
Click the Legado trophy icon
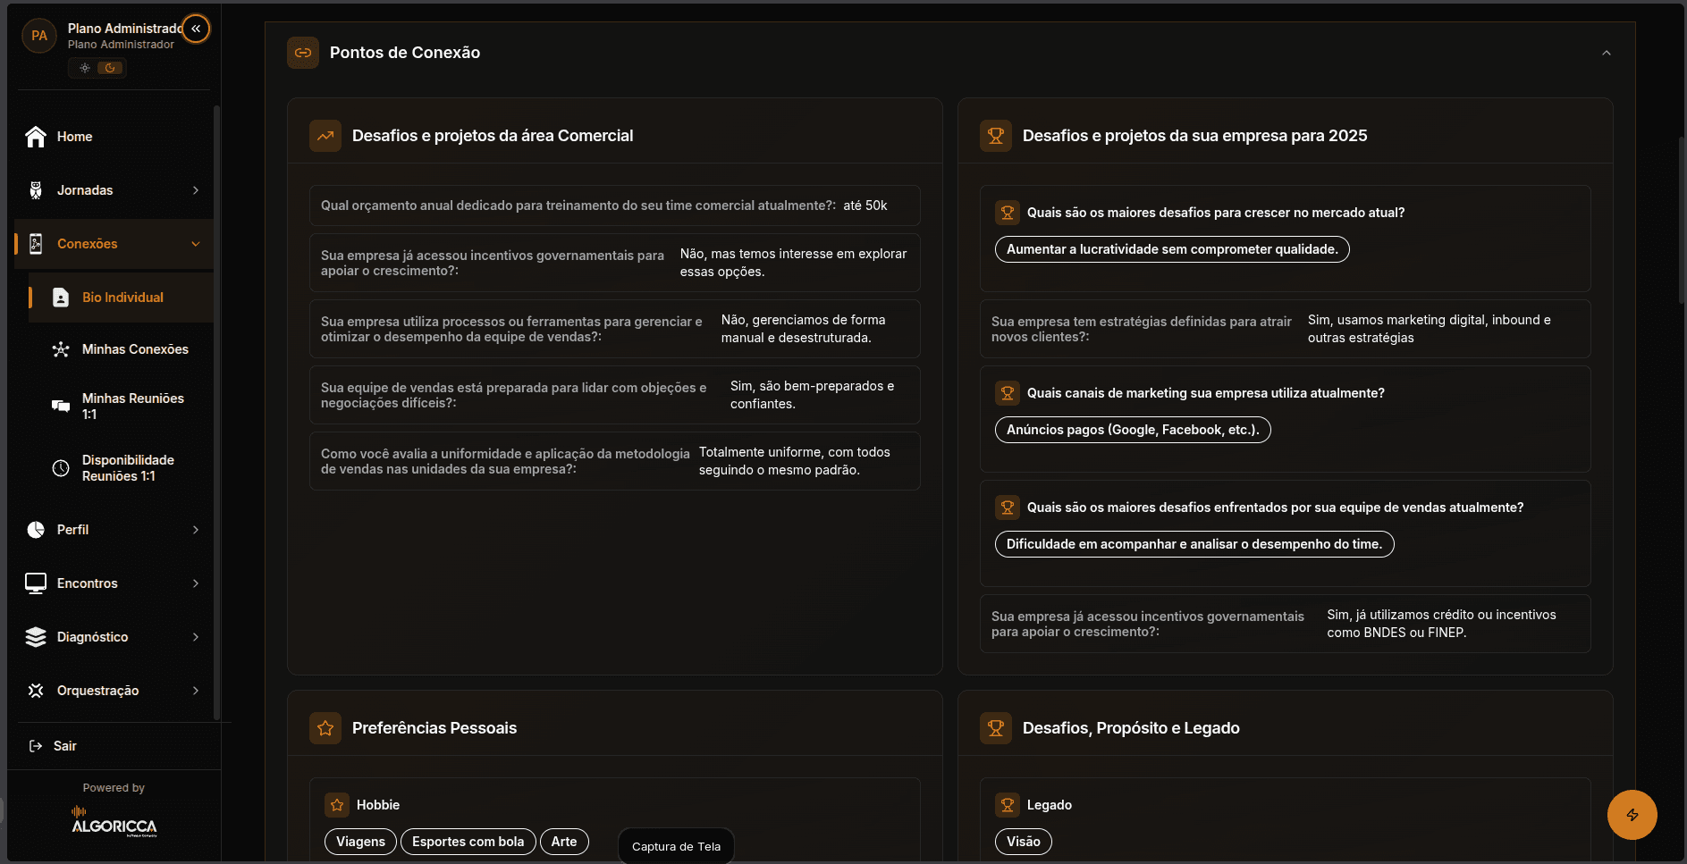pos(1008,805)
